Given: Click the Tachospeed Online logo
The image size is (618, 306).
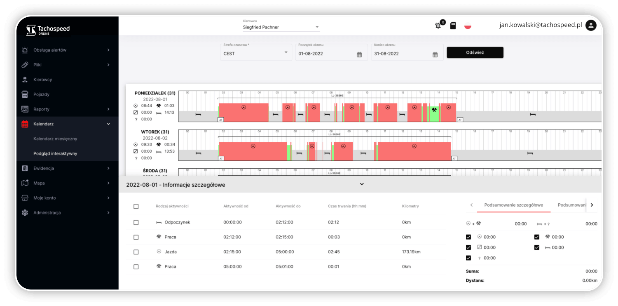Looking at the screenshot, I should pyautogui.click(x=48, y=30).
